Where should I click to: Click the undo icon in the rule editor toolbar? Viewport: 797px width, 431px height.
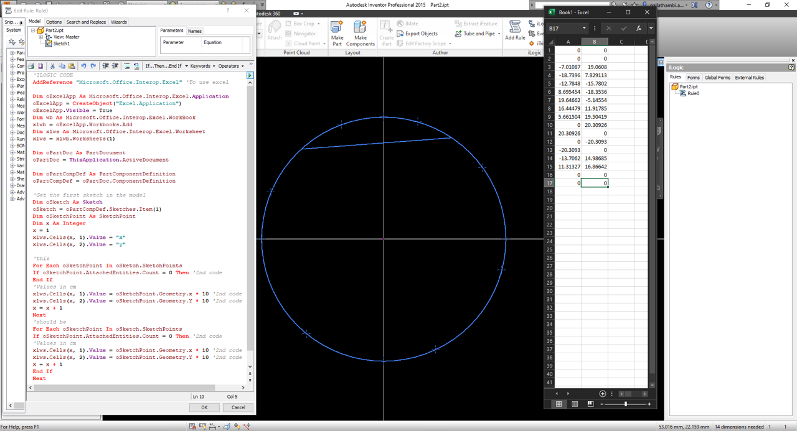click(x=83, y=66)
